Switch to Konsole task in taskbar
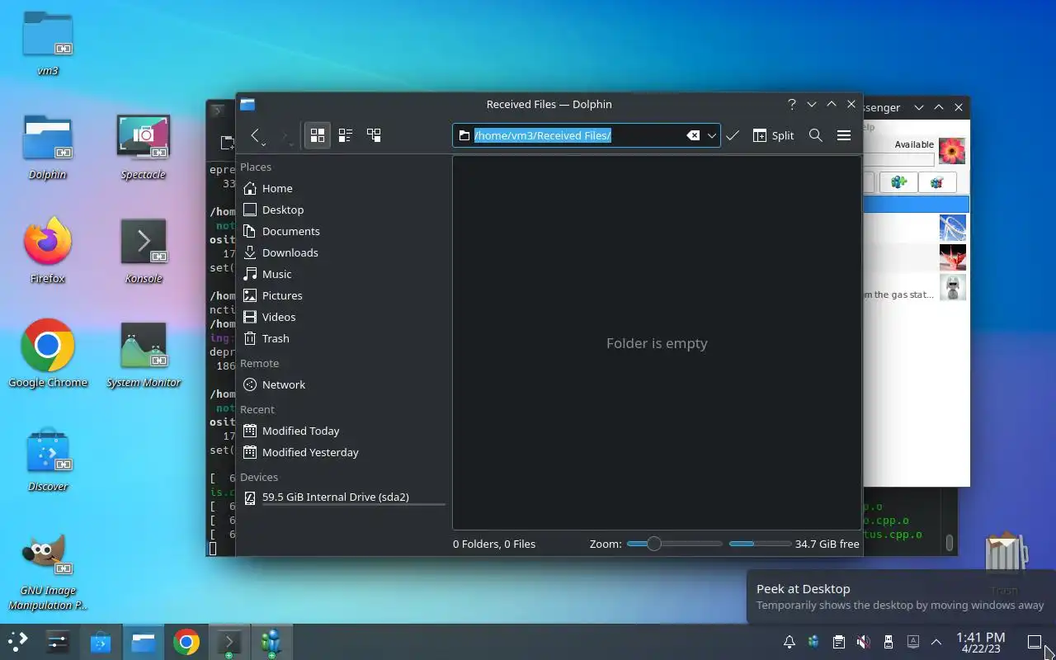Image resolution: width=1056 pixels, height=660 pixels. point(229,642)
